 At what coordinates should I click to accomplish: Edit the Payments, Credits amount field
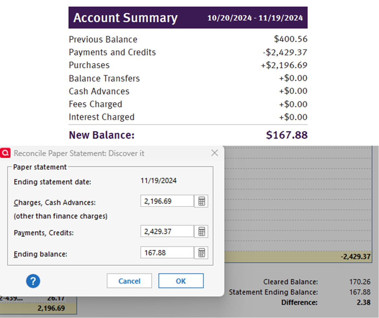coord(167,231)
